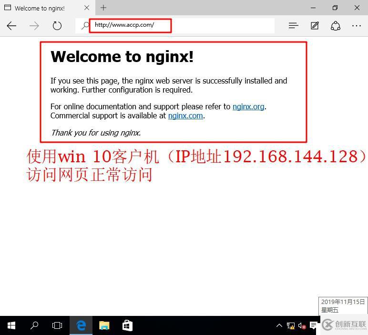Open the Edge More actions menu
Viewport: 368px width, 335px height.
(356, 26)
